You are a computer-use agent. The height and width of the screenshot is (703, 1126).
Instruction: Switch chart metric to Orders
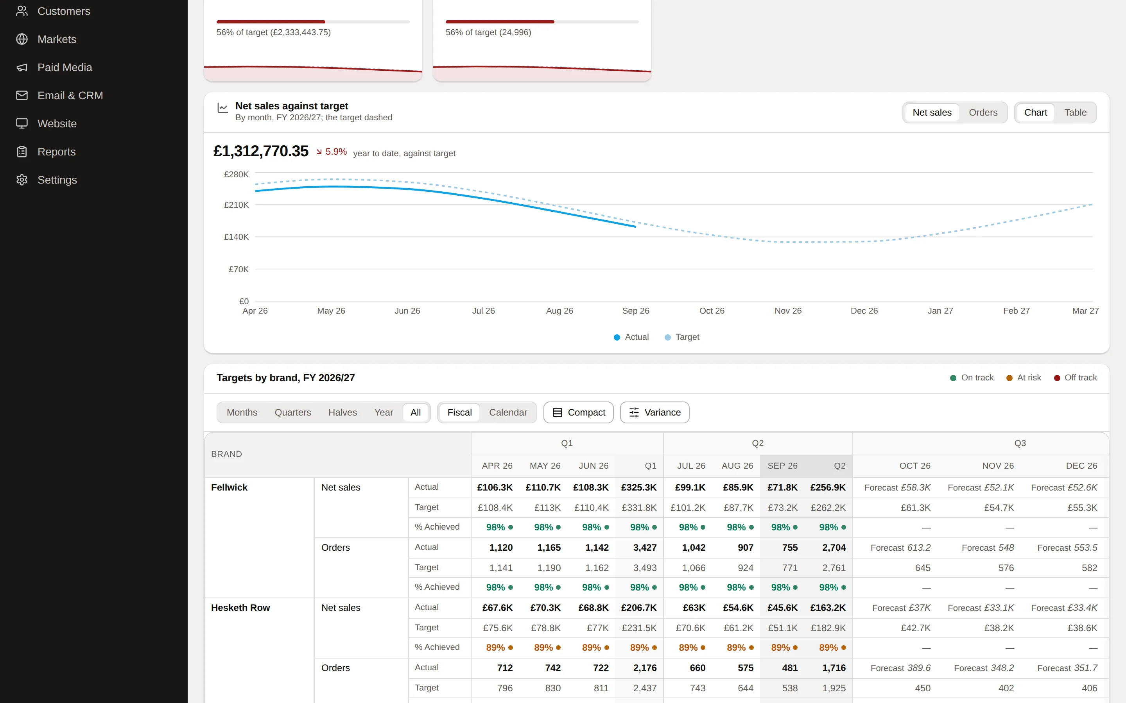click(983, 112)
